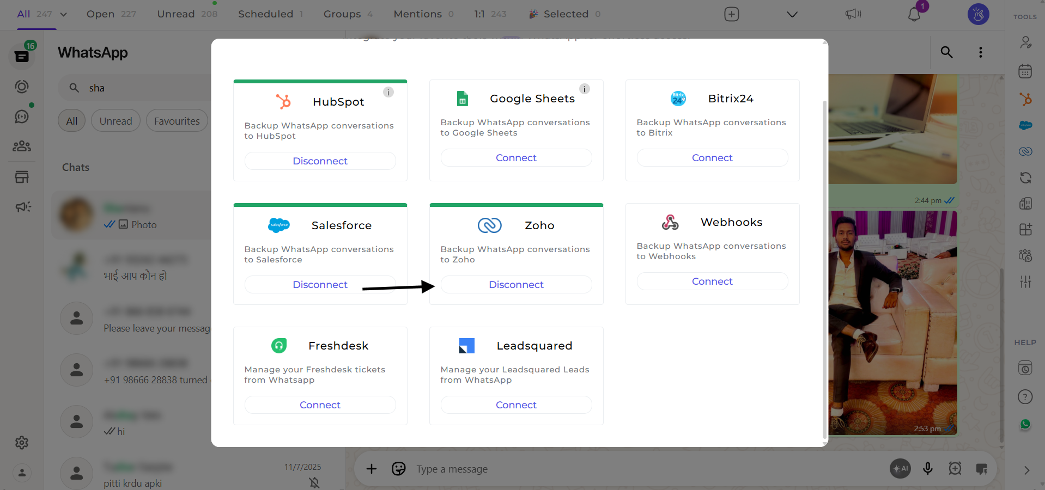Open settings gear in left sidebar
1045x490 pixels.
tap(22, 443)
